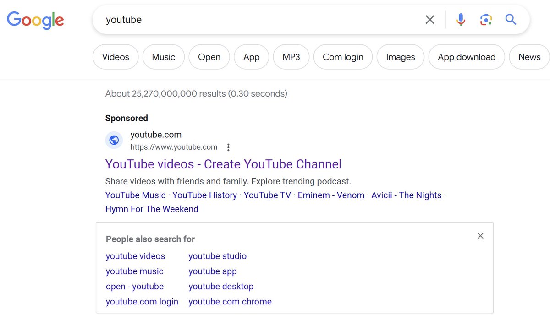Click the globe favicon beside youtube.com
Viewport: 550px width, 320px height.
114,140
